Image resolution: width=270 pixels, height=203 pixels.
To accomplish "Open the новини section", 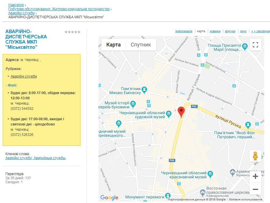I will pyautogui.click(x=215, y=31).
